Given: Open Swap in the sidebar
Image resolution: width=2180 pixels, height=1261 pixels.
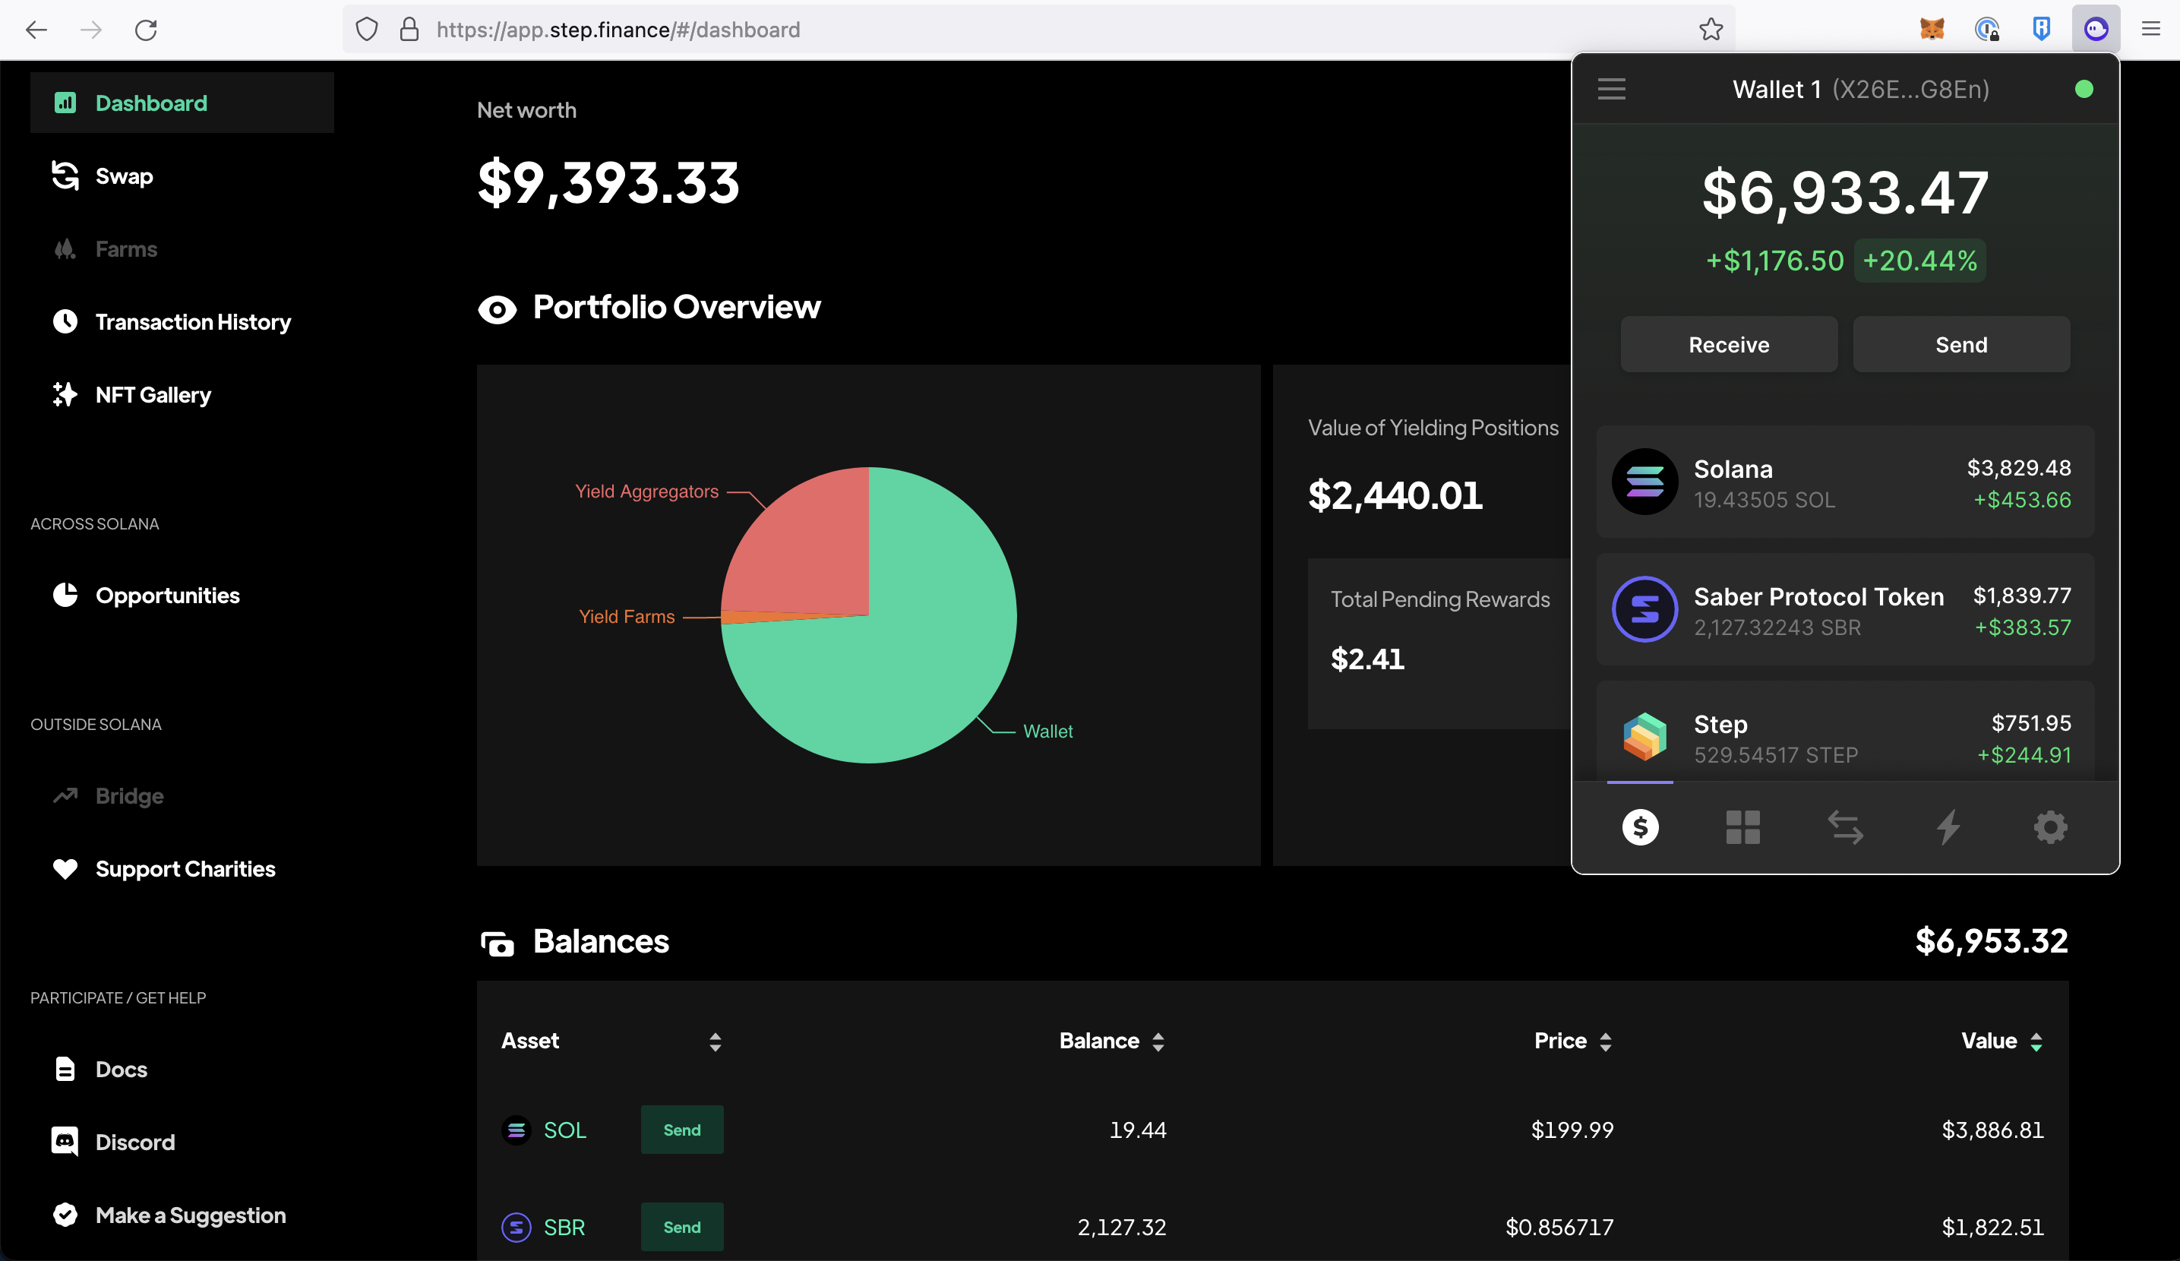Looking at the screenshot, I should coord(124,175).
